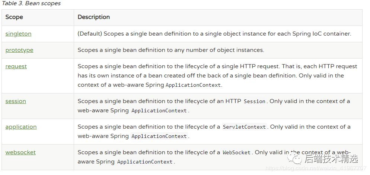Click the Session code term in the description
Image resolution: width=370 pixels, height=175 pixels.
(x=255, y=101)
